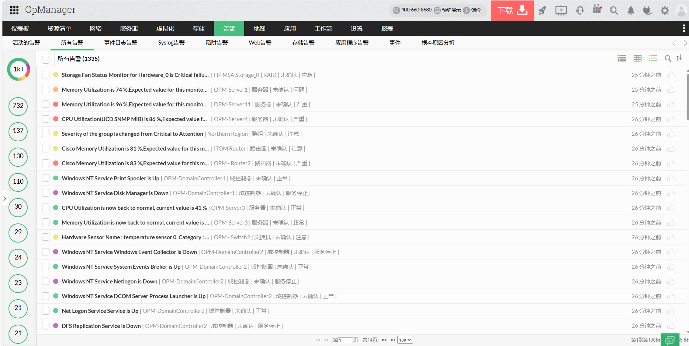
Task: Click the sort arrows icon
Action: pos(679,58)
